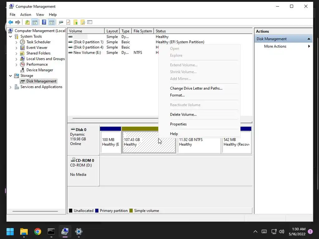Toggle the Show/Hide Action Pane icon

52,22
